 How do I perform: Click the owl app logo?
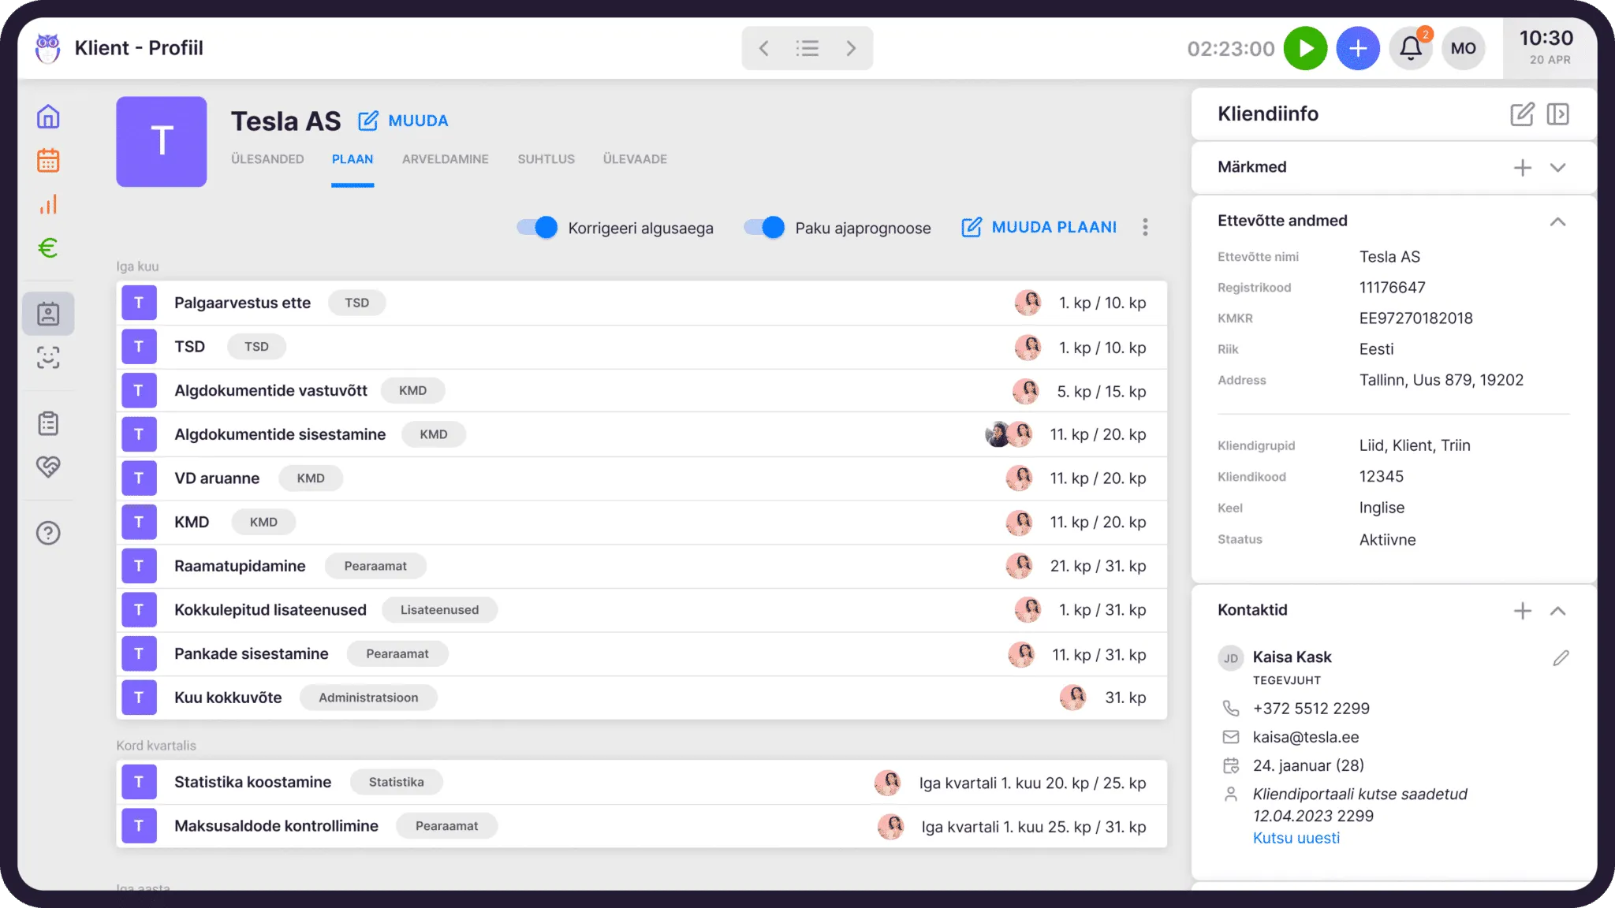(x=48, y=48)
